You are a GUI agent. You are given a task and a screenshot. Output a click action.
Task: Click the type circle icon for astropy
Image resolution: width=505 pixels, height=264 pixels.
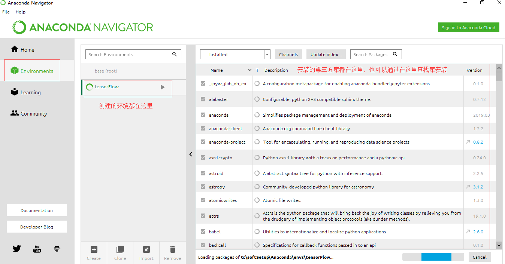(257, 187)
